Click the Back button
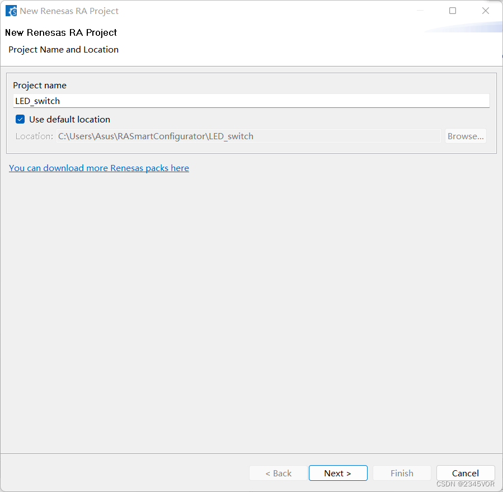The image size is (503, 492). (278, 473)
